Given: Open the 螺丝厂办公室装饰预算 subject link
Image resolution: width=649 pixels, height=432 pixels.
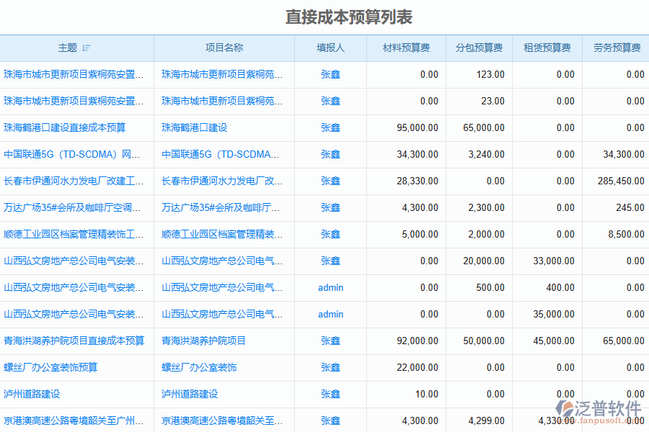Looking at the screenshot, I should 50,367.
